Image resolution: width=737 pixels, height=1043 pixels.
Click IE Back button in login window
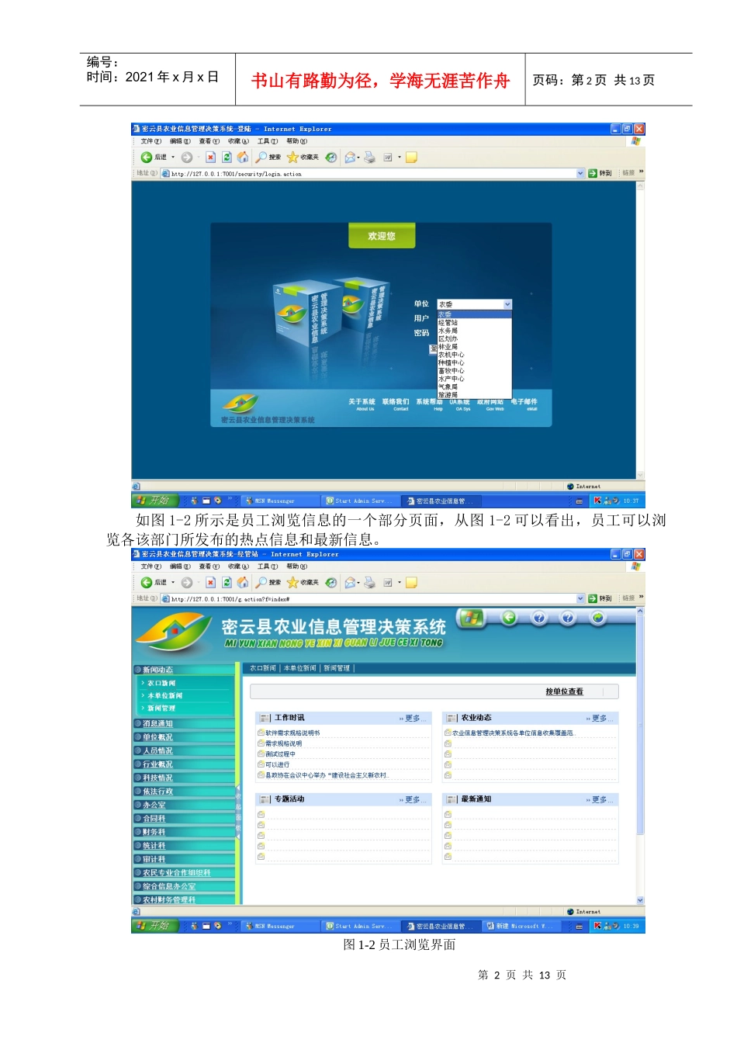[154, 158]
